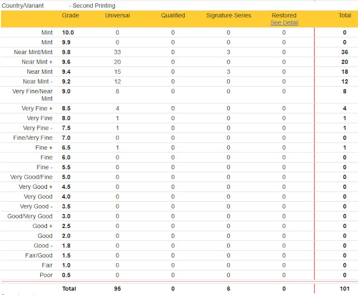Click the Very Good - row label
Screen dimensions: 358x295
[36, 207]
